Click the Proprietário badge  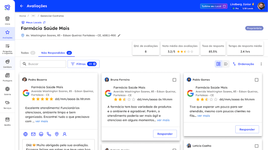click(x=254, y=28)
